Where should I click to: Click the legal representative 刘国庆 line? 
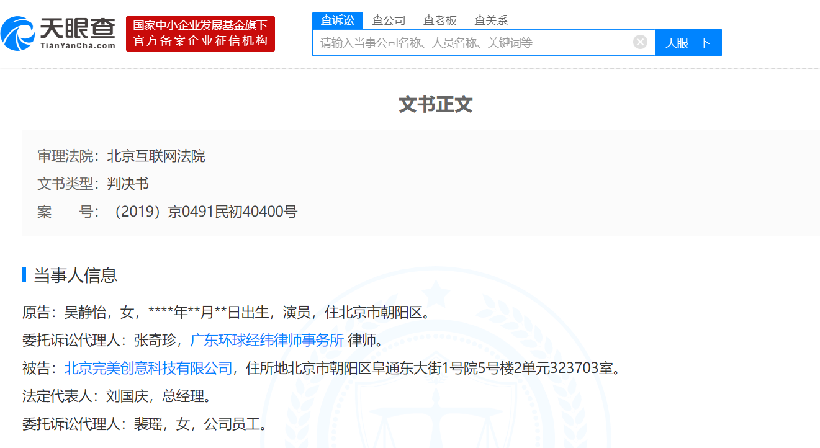click(117, 396)
